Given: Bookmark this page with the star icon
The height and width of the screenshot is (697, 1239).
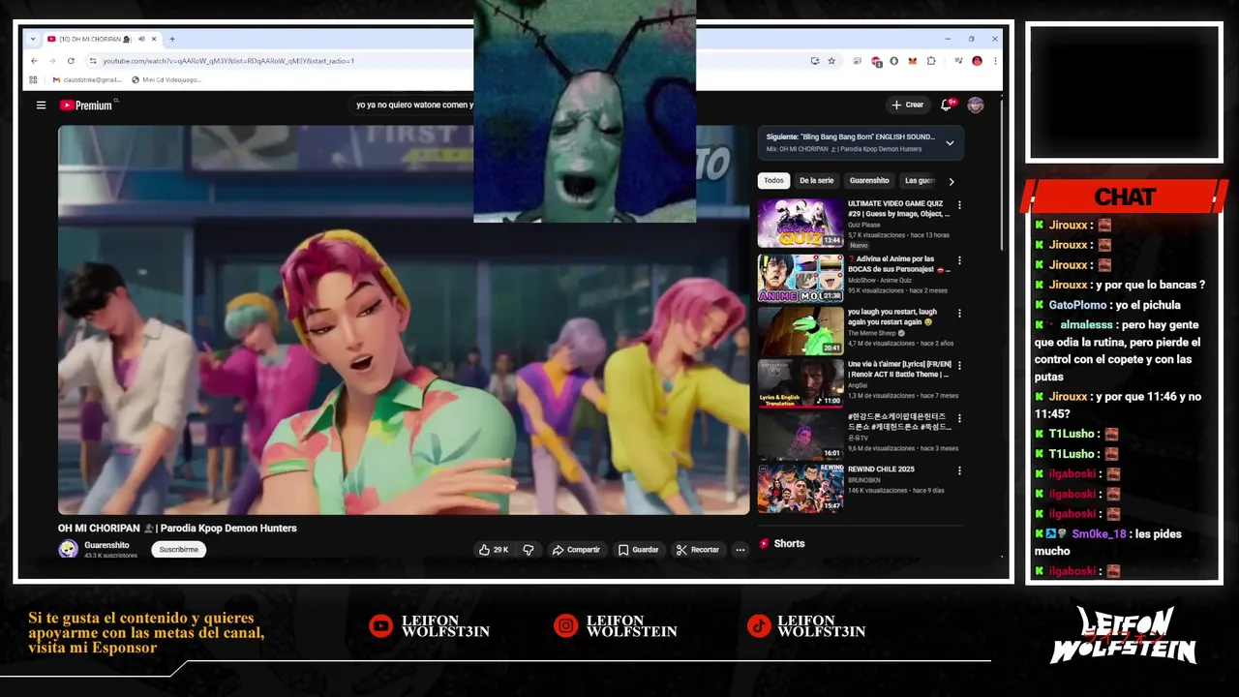Looking at the screenshot, I should point(831,61).
